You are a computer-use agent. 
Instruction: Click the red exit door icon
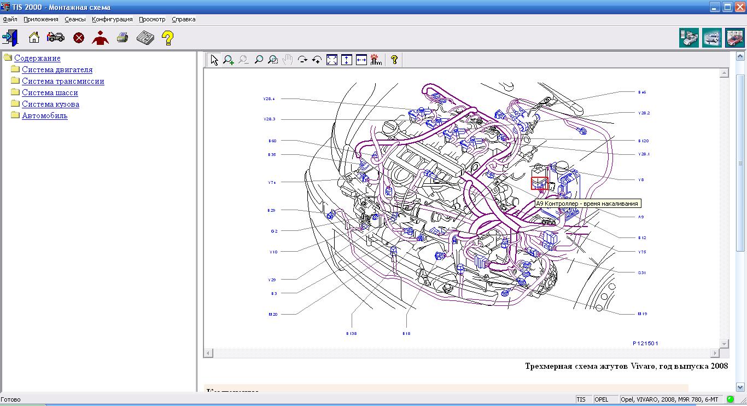(10, 38)
